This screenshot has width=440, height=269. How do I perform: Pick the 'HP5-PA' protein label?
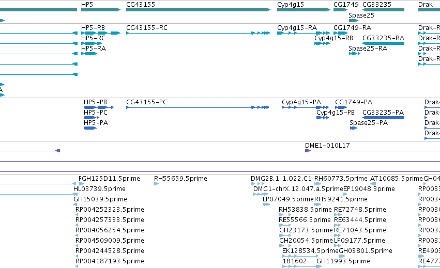(96, 123)
